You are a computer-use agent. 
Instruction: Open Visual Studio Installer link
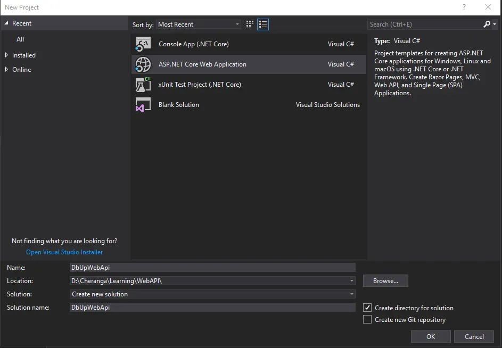[64, 252]
